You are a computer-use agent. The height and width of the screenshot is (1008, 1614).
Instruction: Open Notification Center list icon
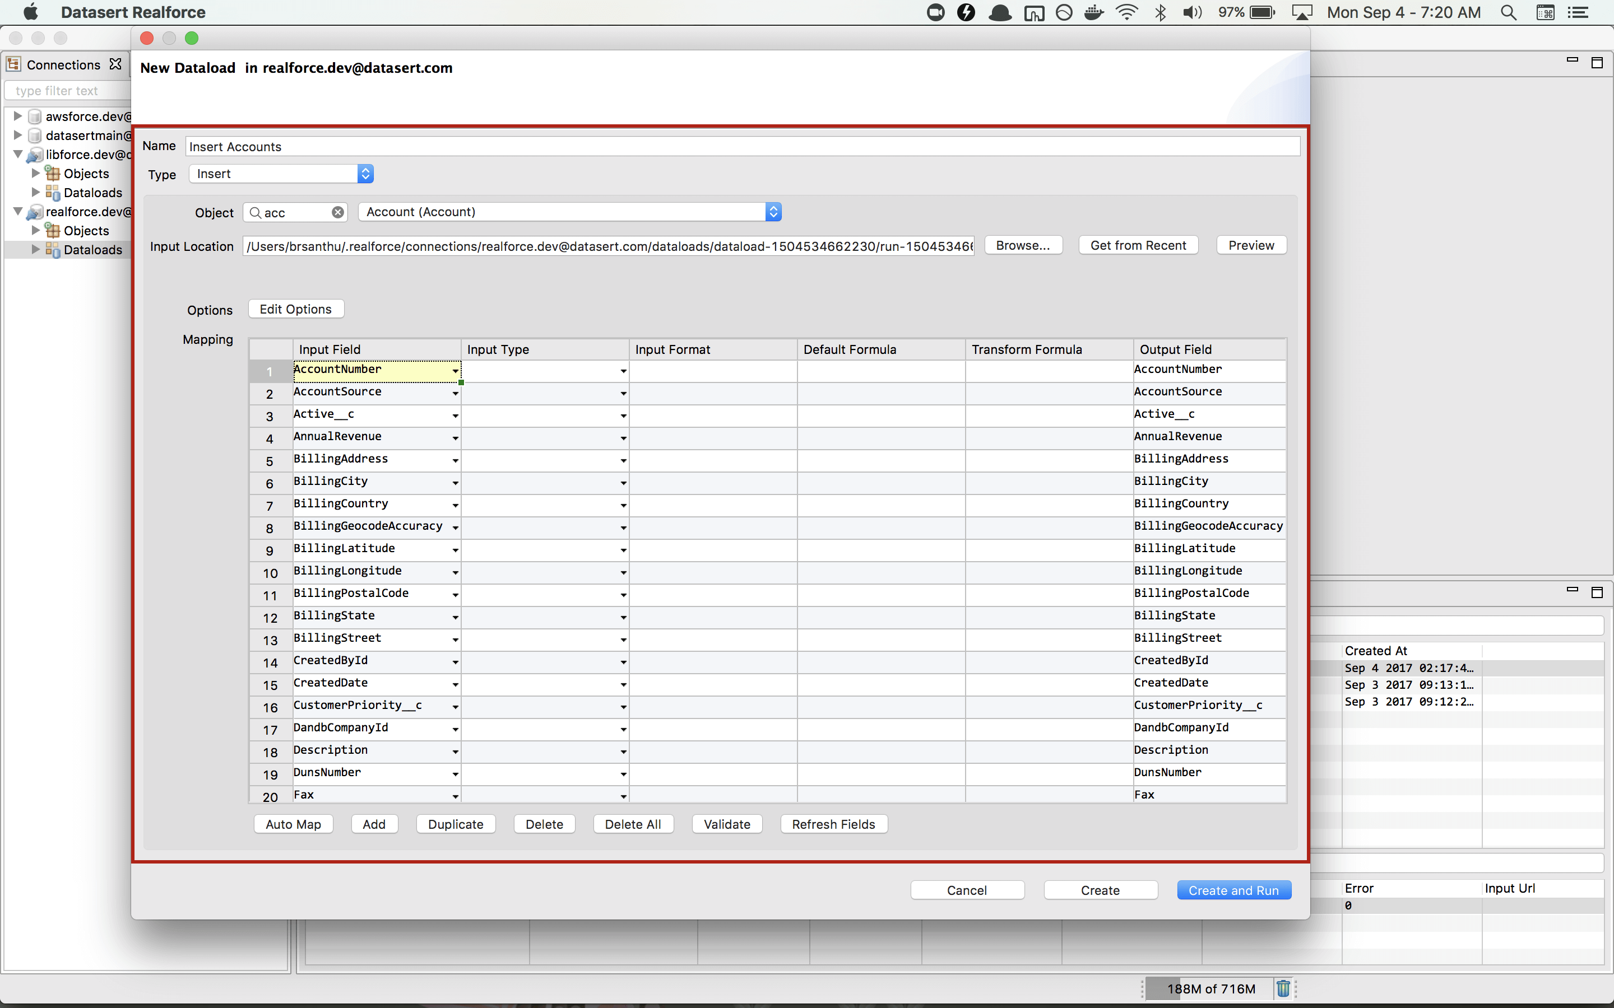point(1578,12)
